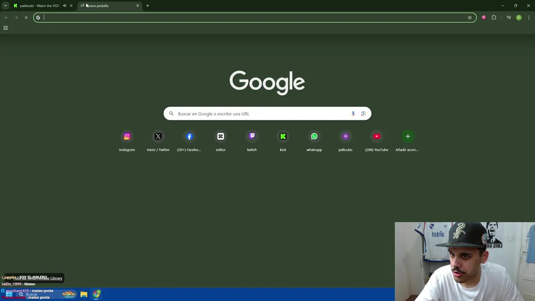Click the streamer webcam overlay

[465, 261]
